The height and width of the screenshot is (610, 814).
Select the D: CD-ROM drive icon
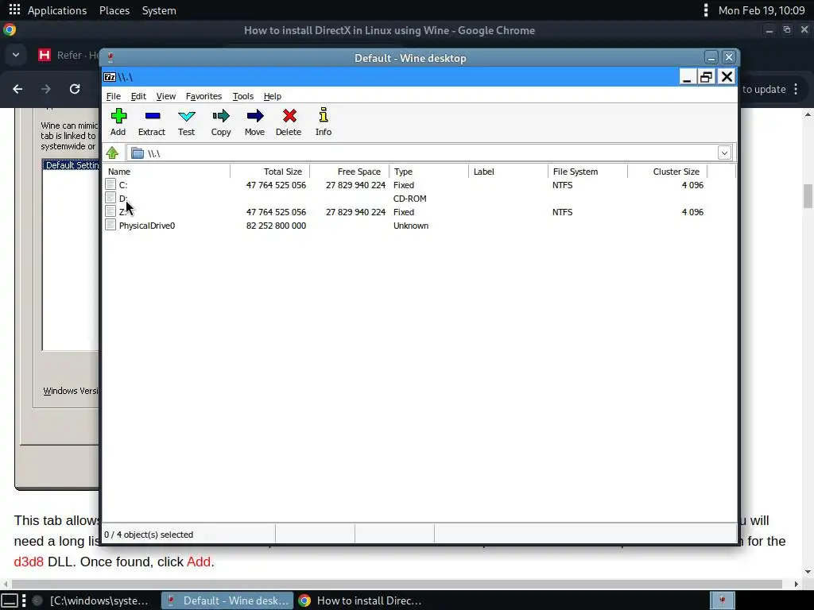click(x=110, y=198)
